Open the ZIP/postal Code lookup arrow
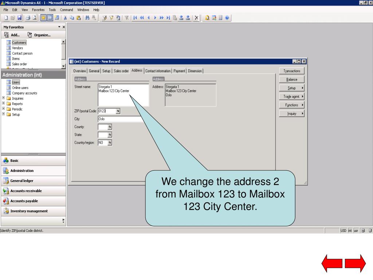Viewport: 373px width, 280px height. click(x=118, y=111)
